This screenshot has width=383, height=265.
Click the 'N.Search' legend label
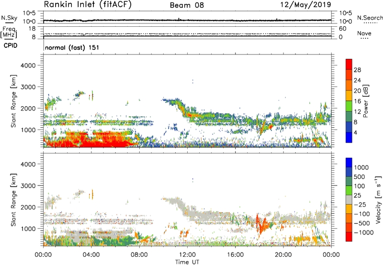click(x=370, y=18)
